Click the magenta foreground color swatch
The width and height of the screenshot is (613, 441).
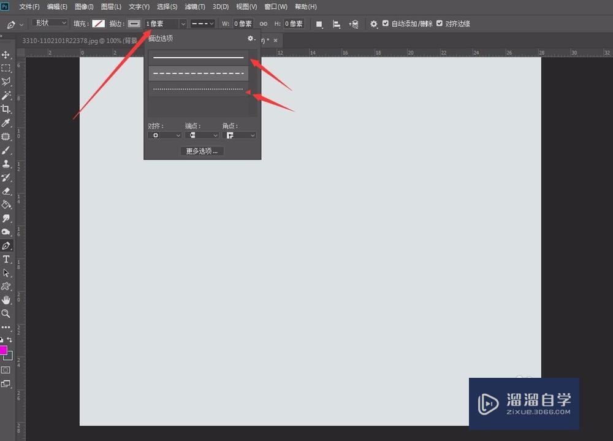(x=3, y=350)
